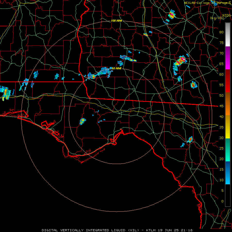Click the 45 value on the color scale
This screenshot has height=232, width=232.
pyautogui.click(x=221, y=106)
